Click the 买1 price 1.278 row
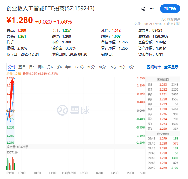188x179 pixels. click(163, 109)
